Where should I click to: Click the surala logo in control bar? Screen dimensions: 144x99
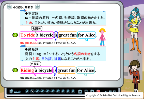pyautogui.click(x=15, y=91)
